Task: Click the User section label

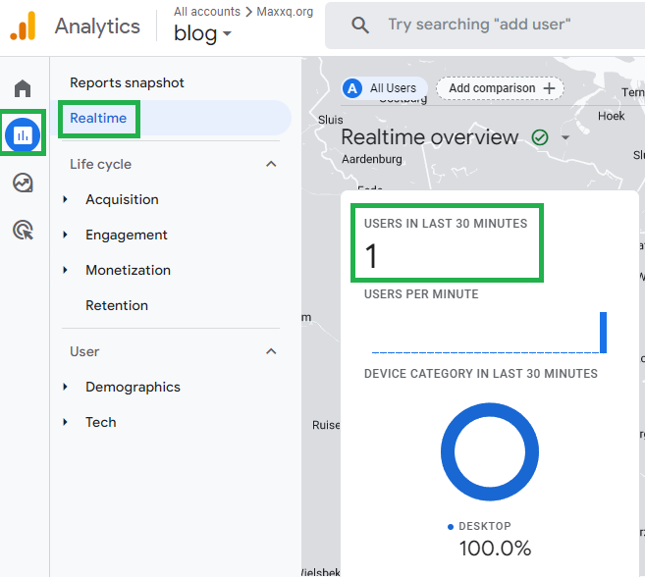Action: (84, 351)
